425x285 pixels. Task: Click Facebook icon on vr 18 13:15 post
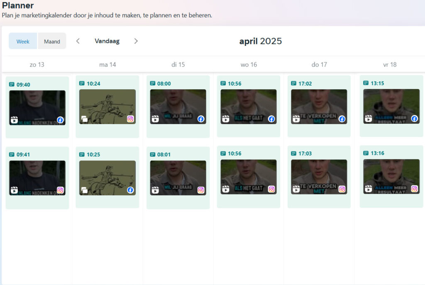(x=414, y=119)
